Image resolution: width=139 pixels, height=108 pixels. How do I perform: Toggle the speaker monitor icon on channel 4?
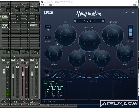point(36,67)
